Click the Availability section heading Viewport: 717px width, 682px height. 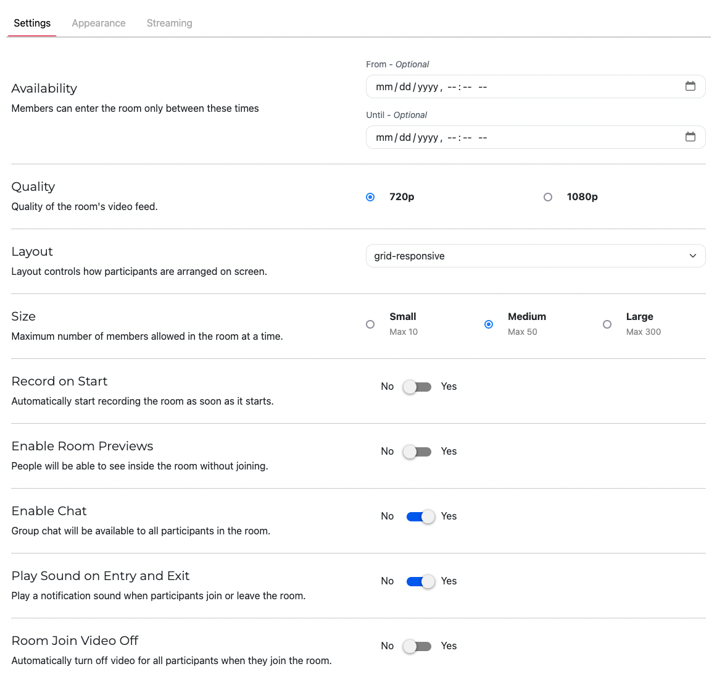(44, 88)
